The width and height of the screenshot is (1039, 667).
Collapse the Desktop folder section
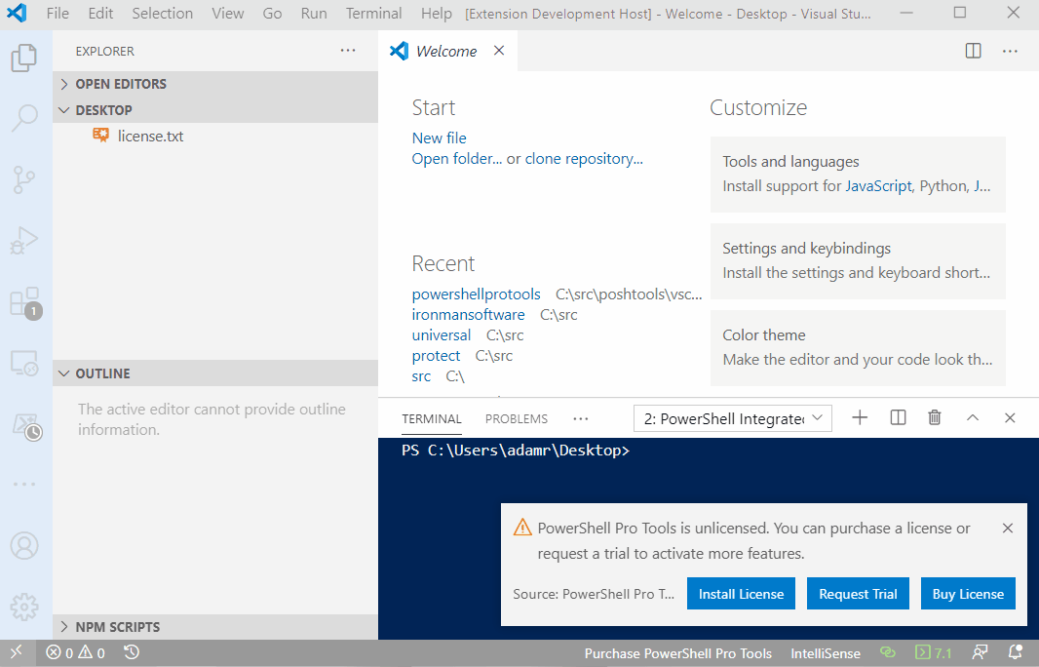coord(215,110)
